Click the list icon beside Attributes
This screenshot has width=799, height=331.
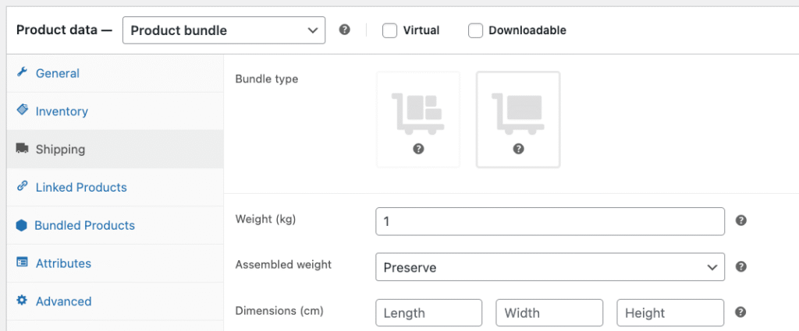(x=22, y=263)
